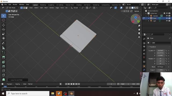Open the Edit Mode dropdown
Screen dimensions: 172x96
13,8
